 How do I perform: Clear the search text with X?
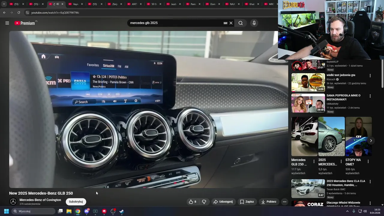[x=231, y=23]
